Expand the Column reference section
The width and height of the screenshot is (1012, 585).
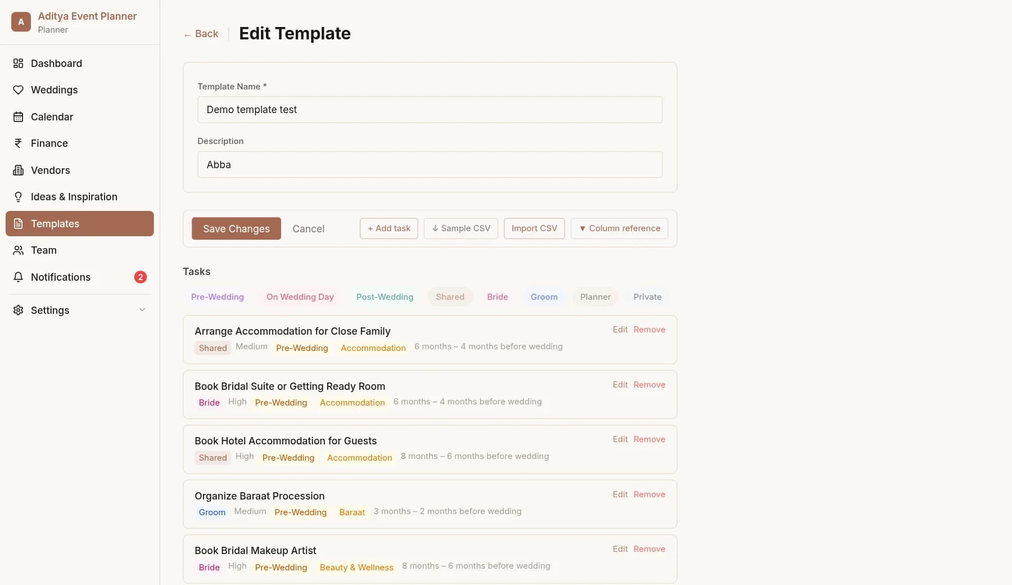[x=619, y=228]
